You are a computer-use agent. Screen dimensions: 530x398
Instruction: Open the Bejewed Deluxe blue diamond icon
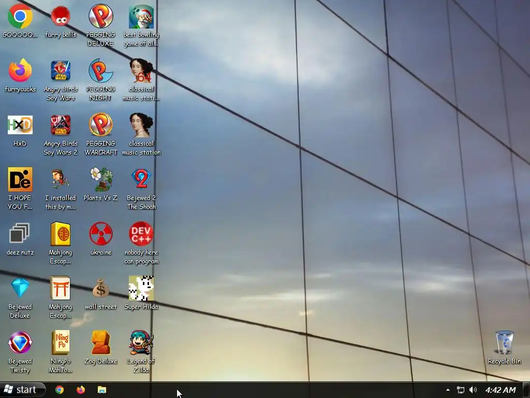pyautogui.click(x=20, y=288)
